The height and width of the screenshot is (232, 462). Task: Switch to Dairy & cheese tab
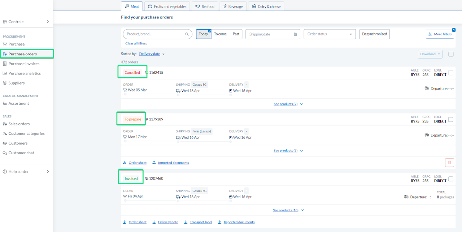[x=266, y=6]
